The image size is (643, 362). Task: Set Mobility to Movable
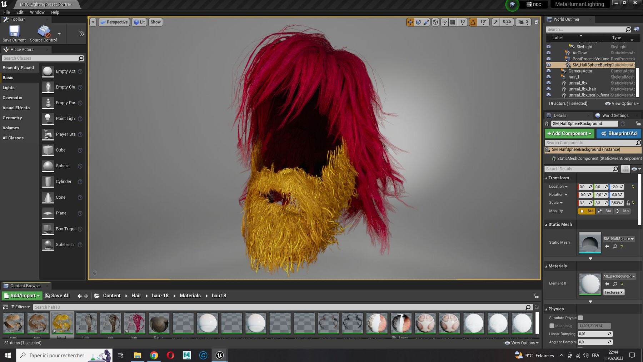coord(623,211)
